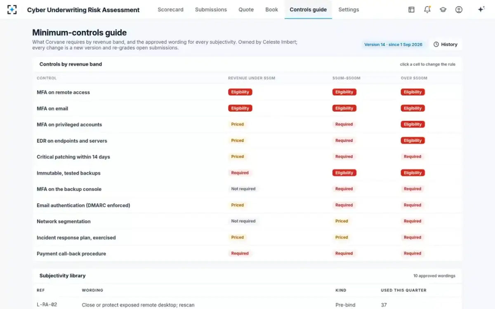
Task: Click the app logo icon
Action: coord(12,9)
